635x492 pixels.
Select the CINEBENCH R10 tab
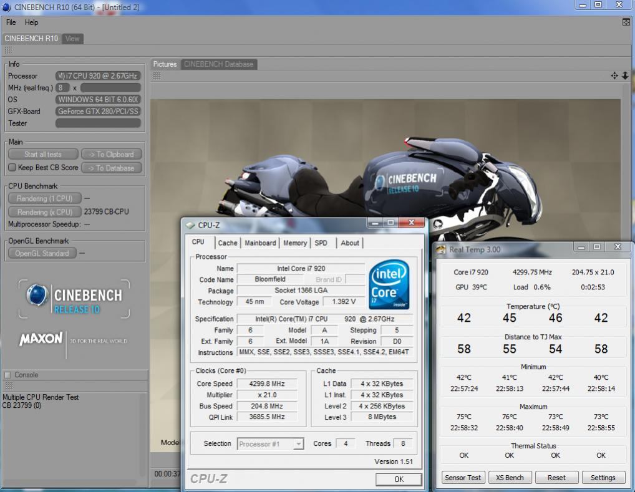[31, 39]
